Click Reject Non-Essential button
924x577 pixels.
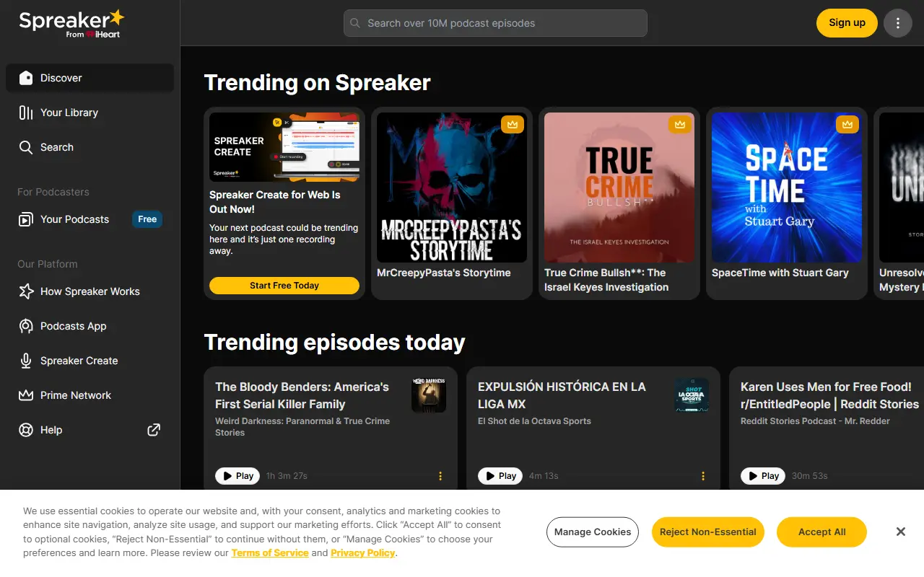pos(707,532)
